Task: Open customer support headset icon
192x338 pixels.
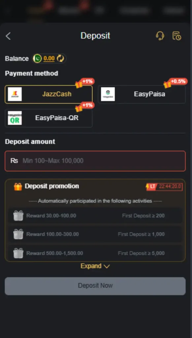Action: pyautogui.click(x=160, y=36)
